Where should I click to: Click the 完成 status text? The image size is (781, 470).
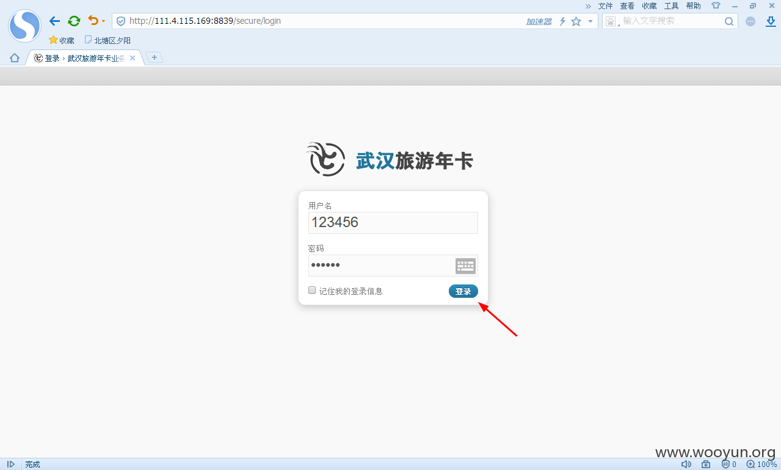pos(33,465)
